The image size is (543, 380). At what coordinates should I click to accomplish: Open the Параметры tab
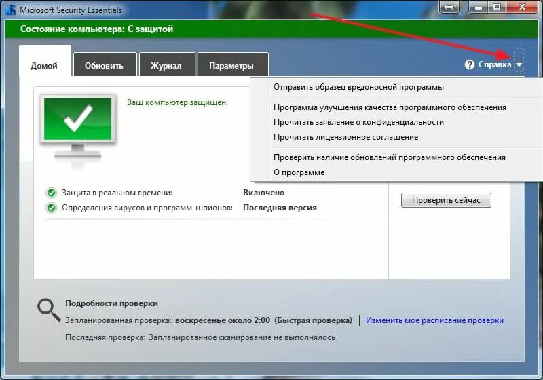(x=231, y=65)
